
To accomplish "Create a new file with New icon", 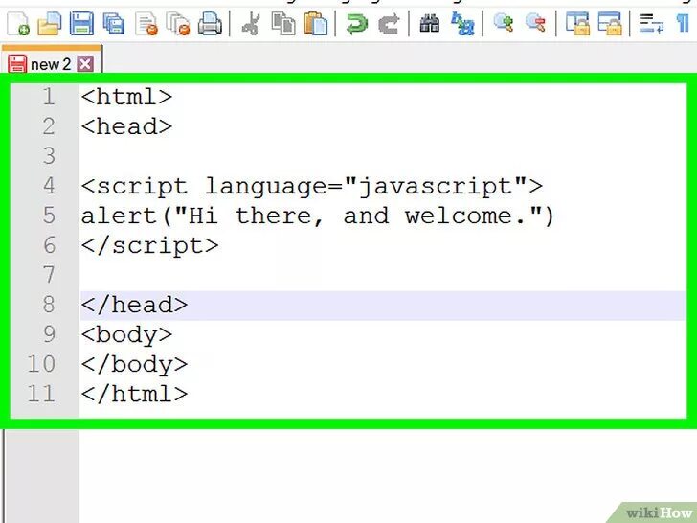I will click(18, 24).
